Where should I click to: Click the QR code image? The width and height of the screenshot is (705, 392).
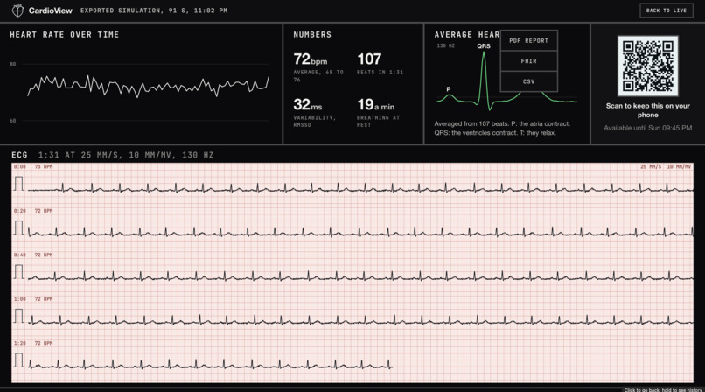click(647, 66)
